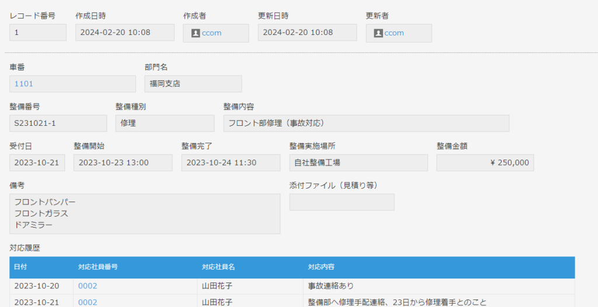This screenshot has width=598, height=307.
Task: Open employee 0002 link in 2023-10-21 row
Action: point(88,302)
